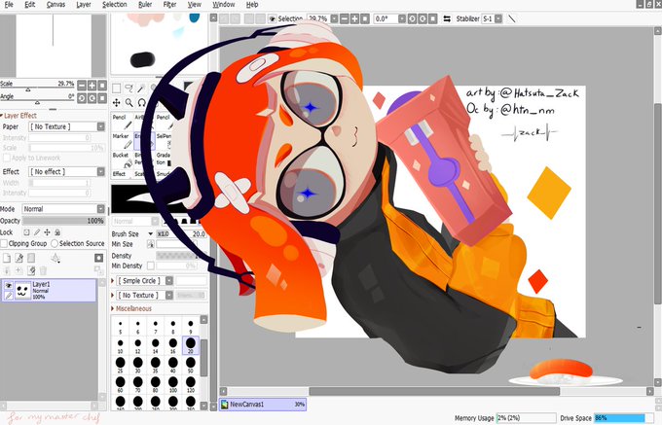Expand the Miscellaneous brush settings
662x425 pixels.
point(113,308)
